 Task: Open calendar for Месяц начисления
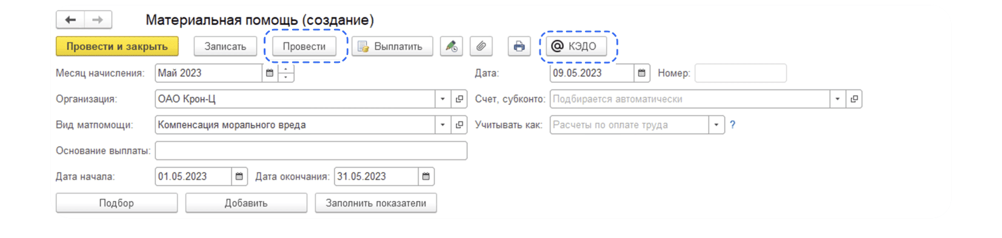[x=270, y=73]
